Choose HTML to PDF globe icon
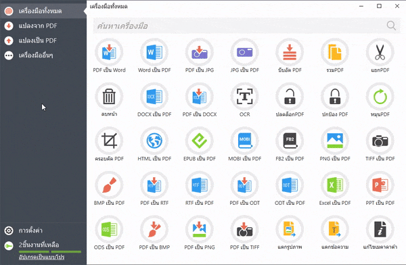This screenshot has height=265, width=406. 154,141
